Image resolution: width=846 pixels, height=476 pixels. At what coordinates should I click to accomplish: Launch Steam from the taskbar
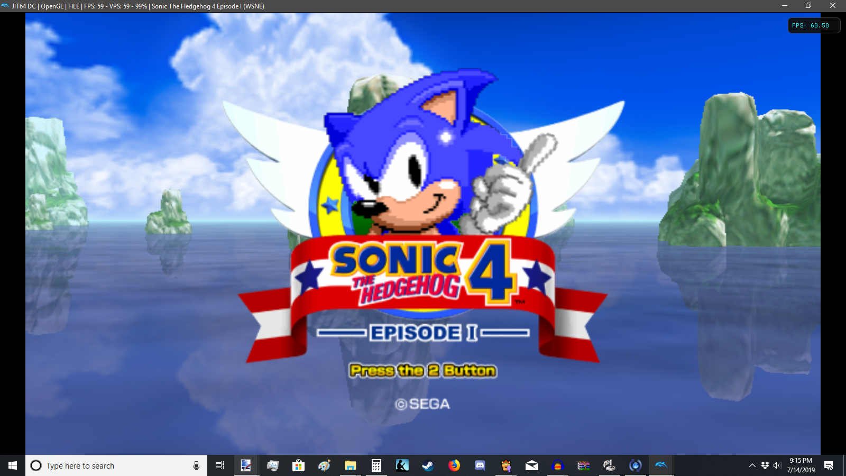[x=428, y=465]
